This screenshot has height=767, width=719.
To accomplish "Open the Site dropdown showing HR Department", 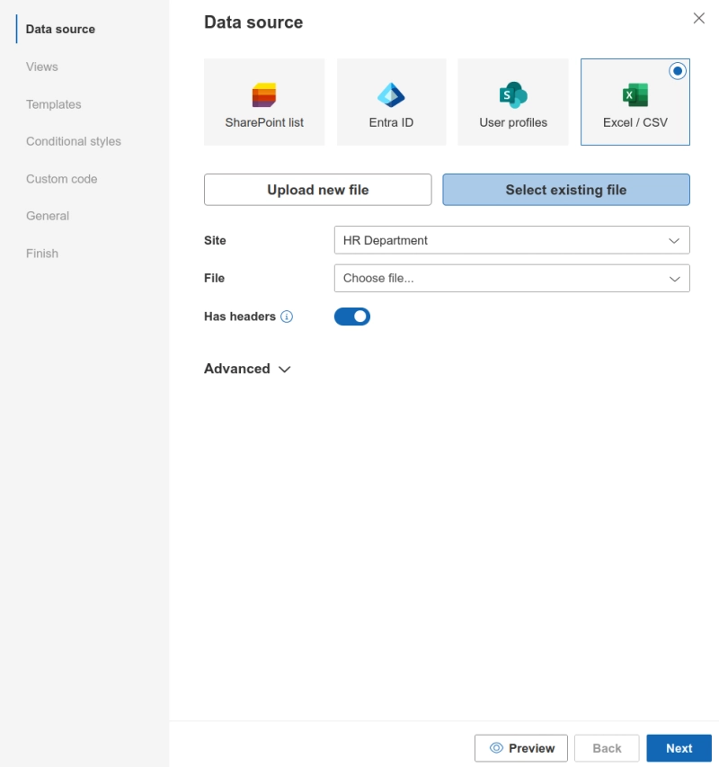I will coord(511,240).
